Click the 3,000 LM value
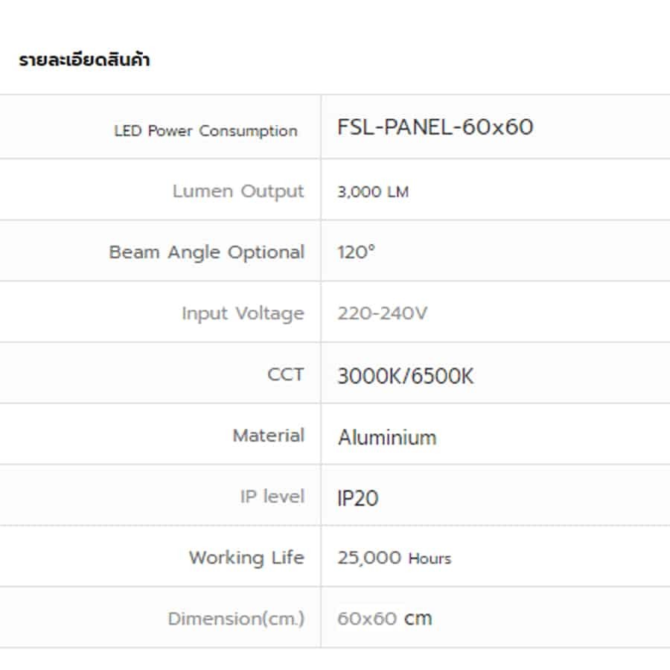 373,192
